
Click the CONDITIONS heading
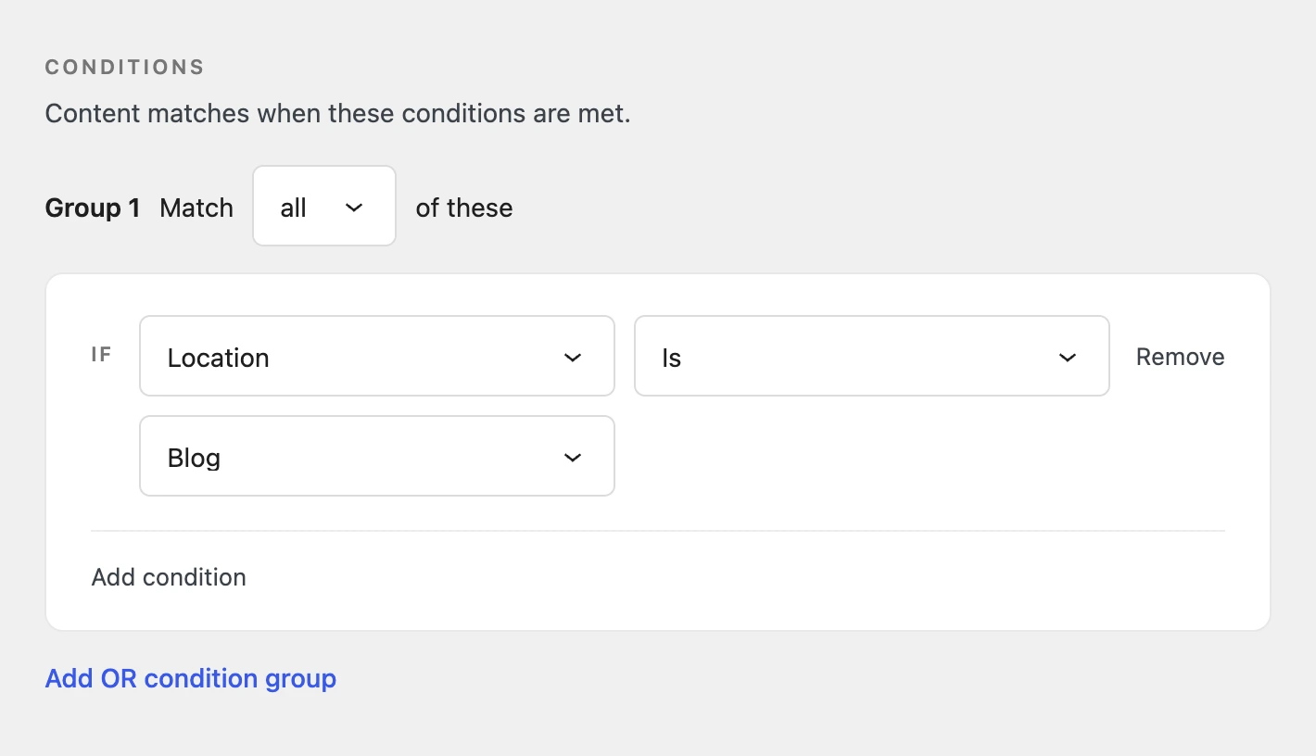point(125,68)
